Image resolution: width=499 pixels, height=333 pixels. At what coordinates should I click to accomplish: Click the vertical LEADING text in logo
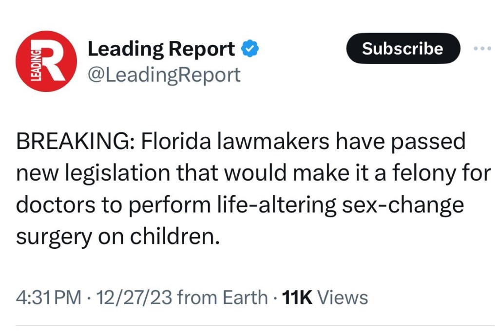click(x=36, y=62)
